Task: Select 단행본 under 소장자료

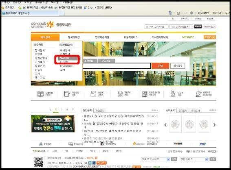Action: (39, 54)
